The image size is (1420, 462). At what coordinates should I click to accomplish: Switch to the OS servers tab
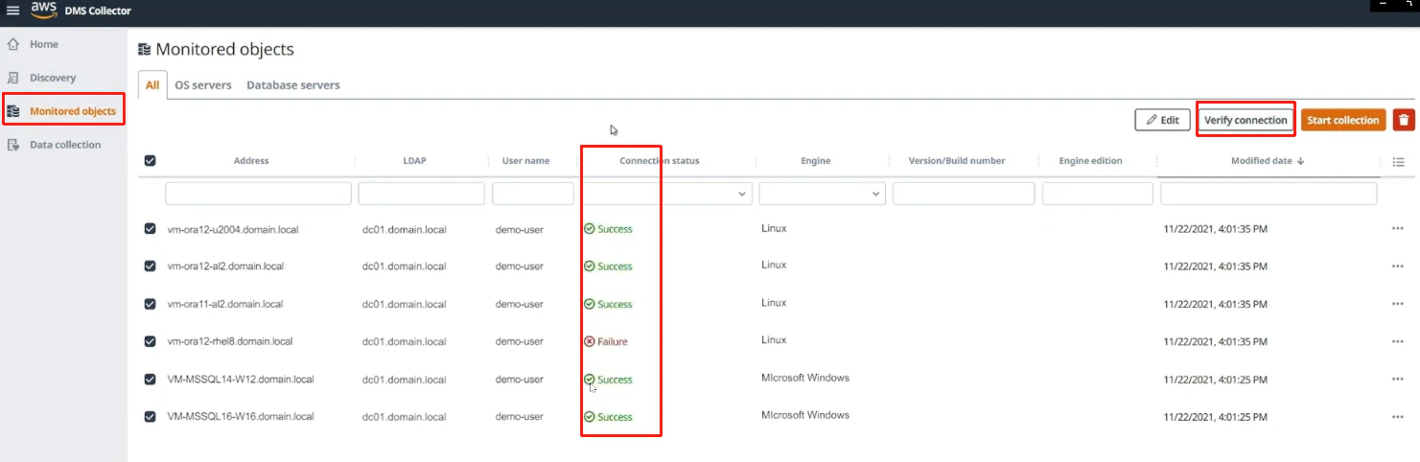[x=203, y=84]
